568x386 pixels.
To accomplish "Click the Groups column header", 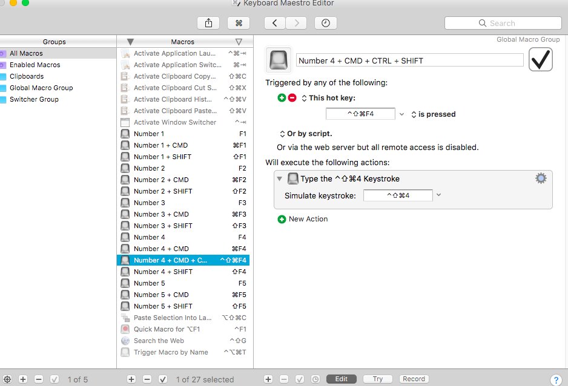I will click(x=54, y=42).
